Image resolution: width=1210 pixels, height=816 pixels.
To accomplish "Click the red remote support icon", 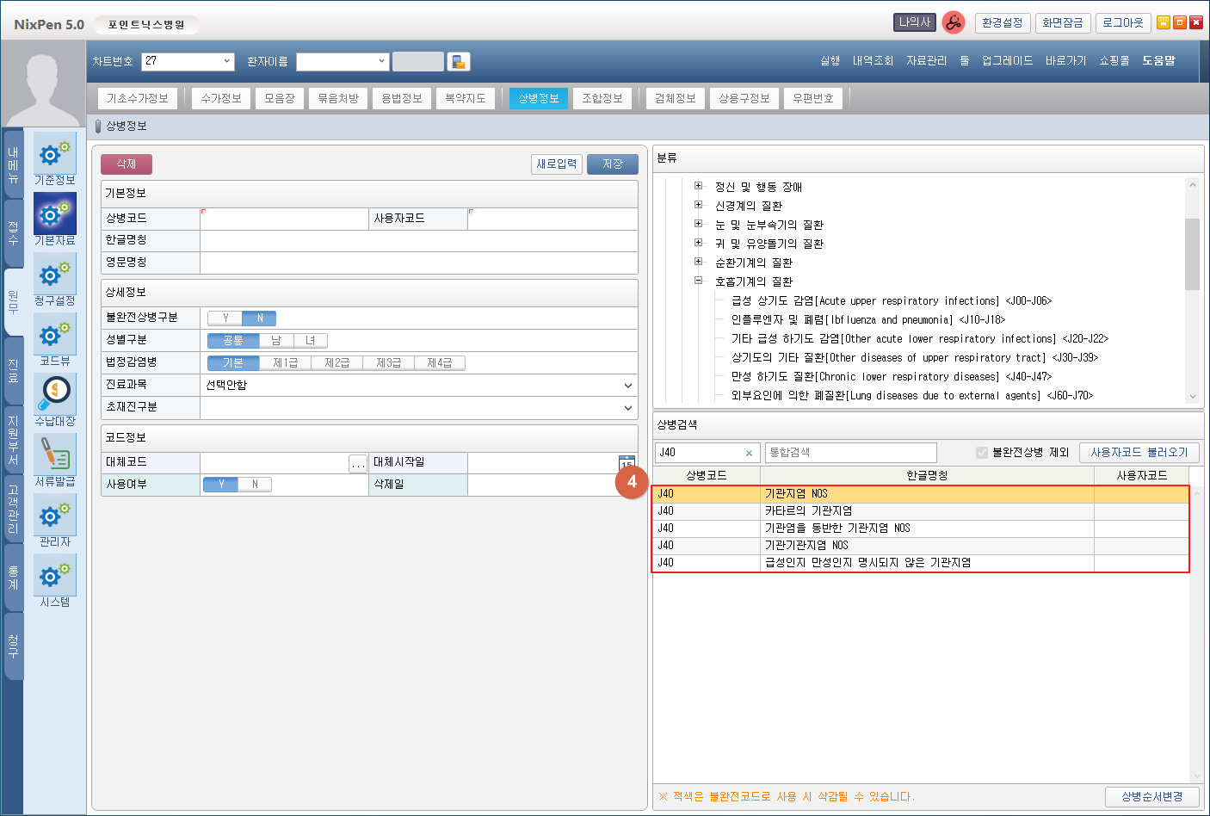I will tap(953, 23).
